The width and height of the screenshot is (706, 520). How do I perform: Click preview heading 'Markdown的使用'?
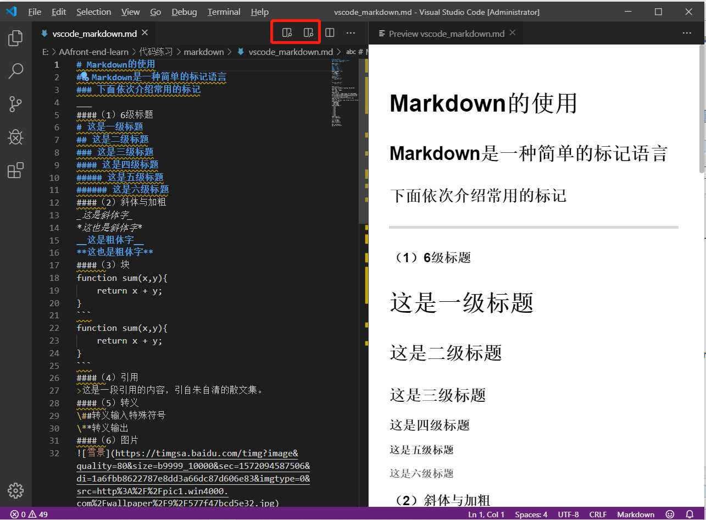point(483,103)
